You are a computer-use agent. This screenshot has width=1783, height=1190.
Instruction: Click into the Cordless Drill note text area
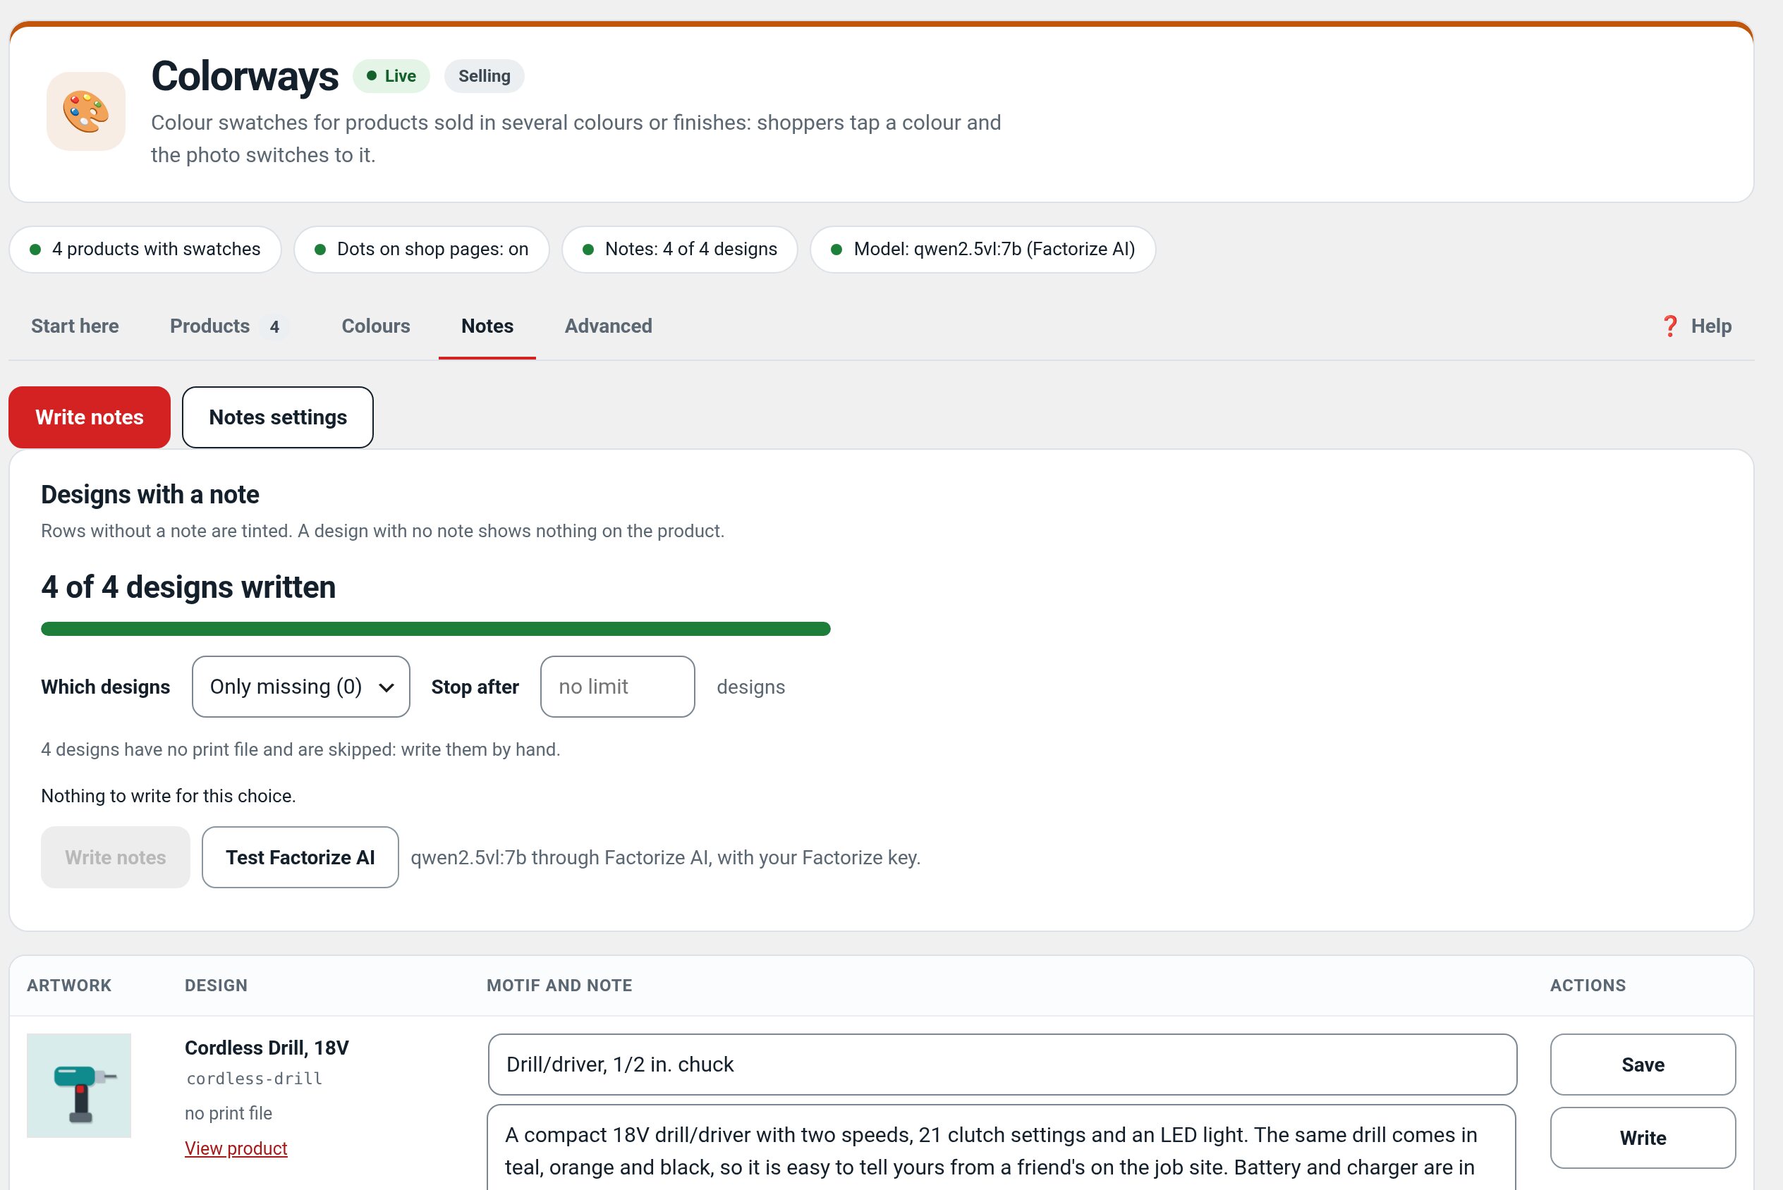tap(1002, 1148)
